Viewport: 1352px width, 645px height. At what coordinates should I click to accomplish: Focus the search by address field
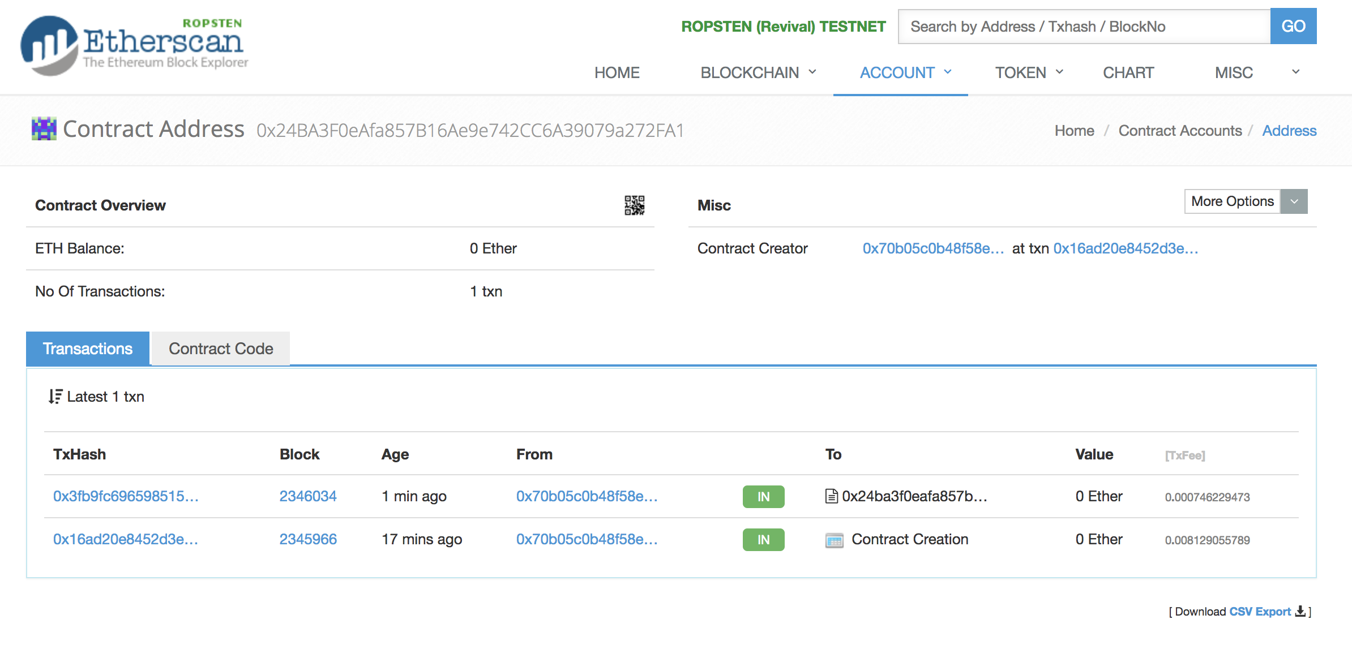[1084, 26]
